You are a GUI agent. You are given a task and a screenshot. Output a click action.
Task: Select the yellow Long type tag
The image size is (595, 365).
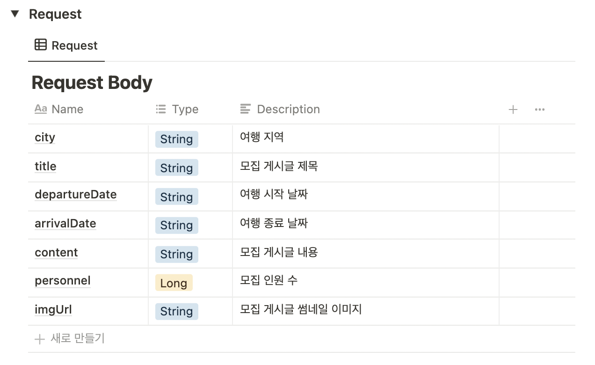click(174, 283)
